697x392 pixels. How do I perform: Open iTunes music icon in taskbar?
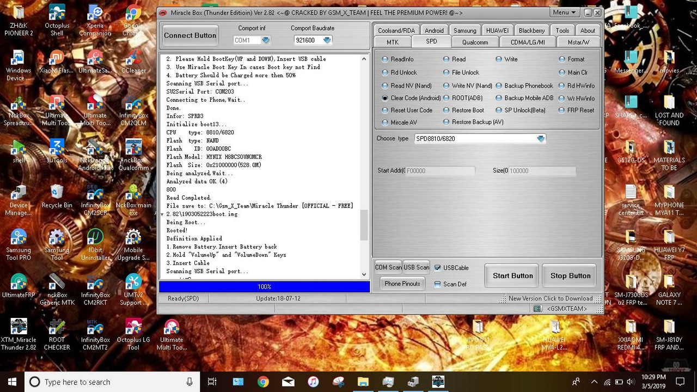(313, 382)
